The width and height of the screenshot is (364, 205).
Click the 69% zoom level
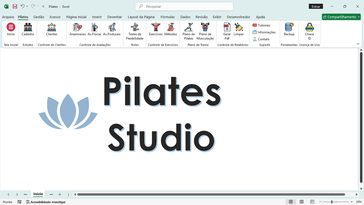(x=359, y=202)
